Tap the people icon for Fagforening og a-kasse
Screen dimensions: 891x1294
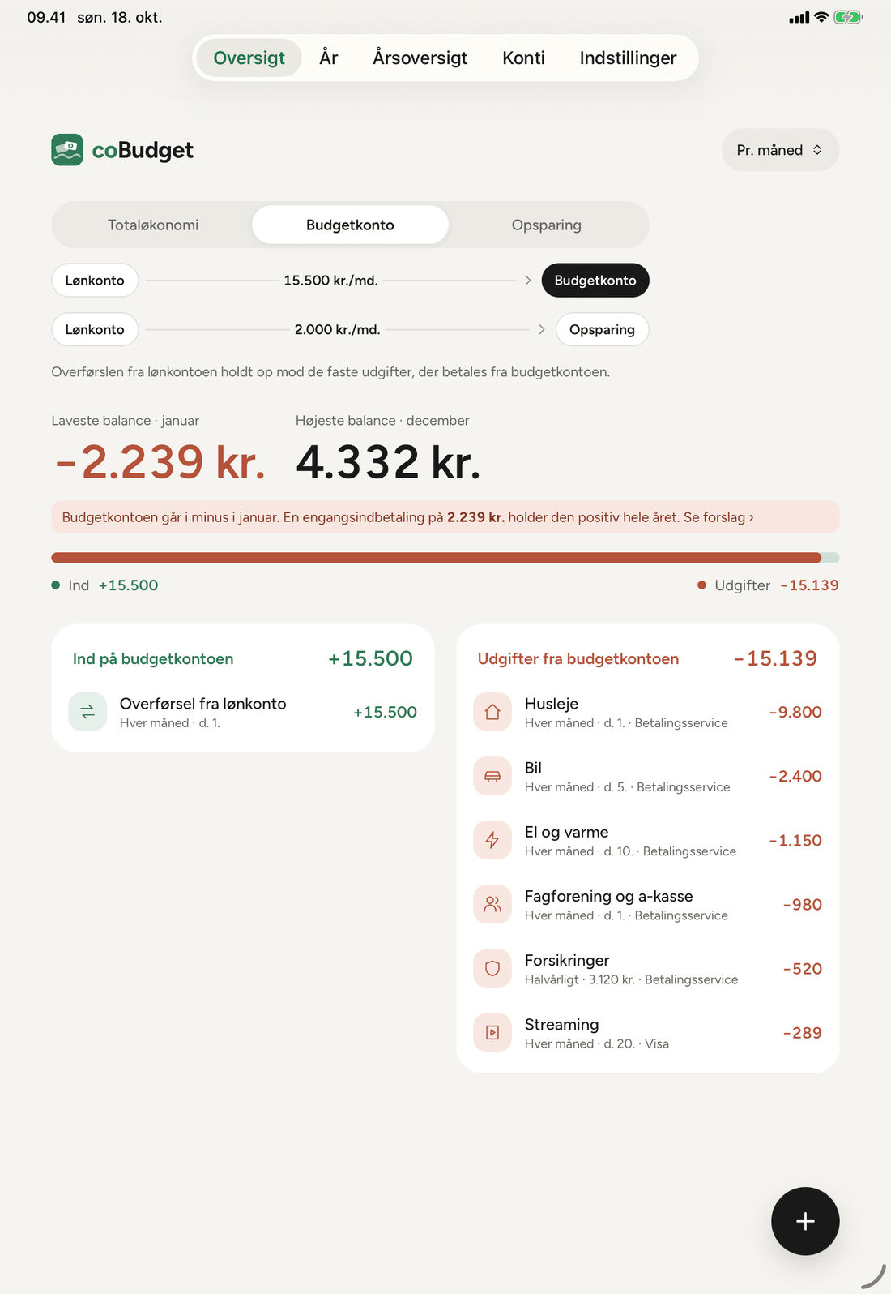pos(492,904)
